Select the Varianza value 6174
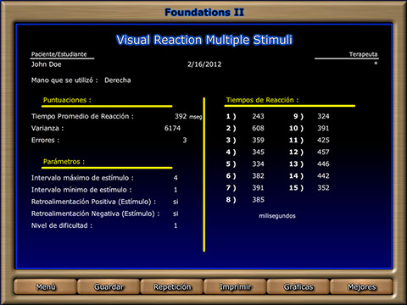Image resolution: width=407 pixels, height=305 pixels. tap(172, 128)
